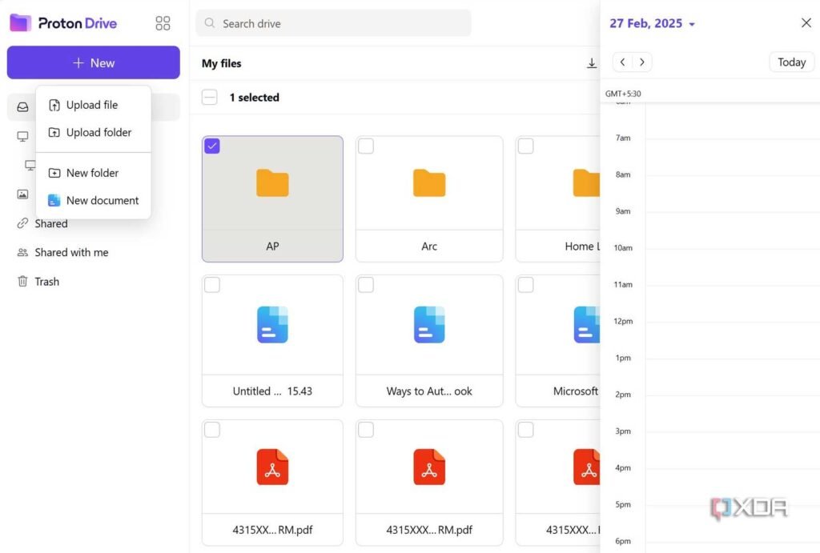Click the AP folder icon
This screenshot has height=553, width=820.
(x=272, y=183)
